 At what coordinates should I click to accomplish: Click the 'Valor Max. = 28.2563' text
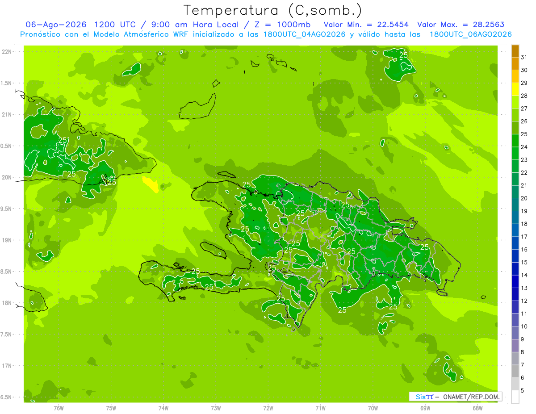click(x=461, y=25)
